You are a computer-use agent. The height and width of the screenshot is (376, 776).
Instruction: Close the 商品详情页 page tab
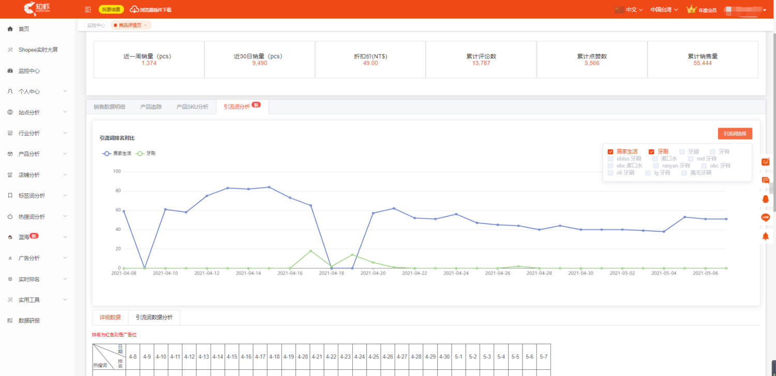click(145, 25)
